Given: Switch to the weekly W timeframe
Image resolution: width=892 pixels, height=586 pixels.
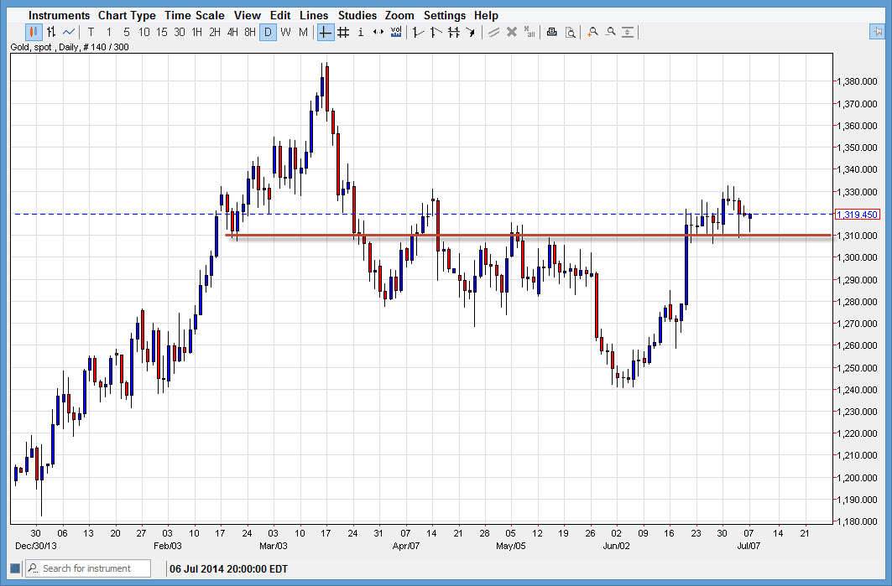Looking at the screenshot, I should (x=285, y=33).
